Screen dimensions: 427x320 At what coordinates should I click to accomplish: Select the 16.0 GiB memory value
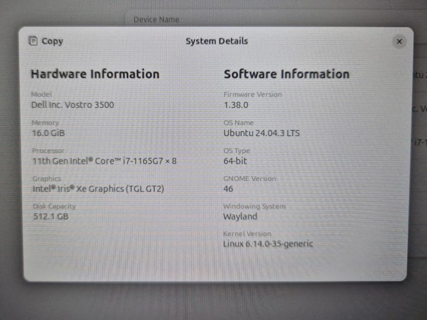click(x=48, y=133)
